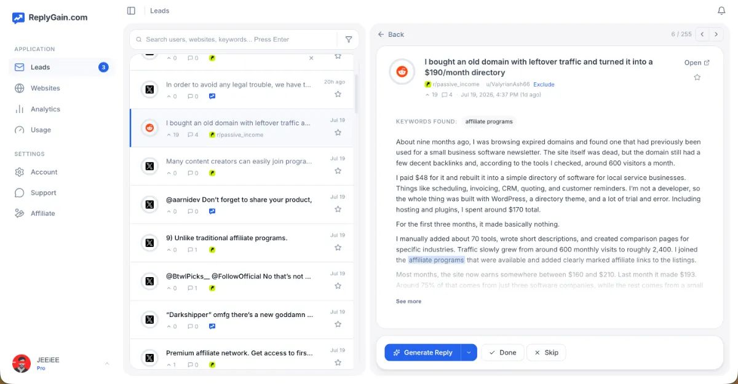738x384 pixels.
Task: Star the '@BtwlPicks__' lead
Action: [x=338, y=286]
